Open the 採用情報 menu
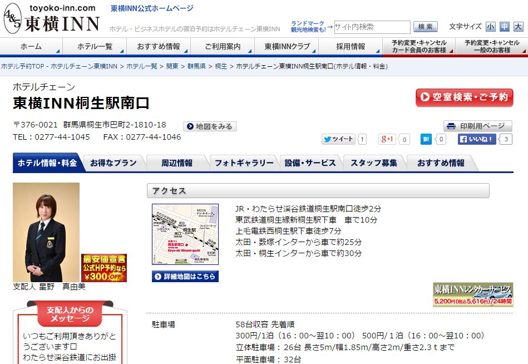Viewport: 528px width, 364px height. click(x=350, y=46)
